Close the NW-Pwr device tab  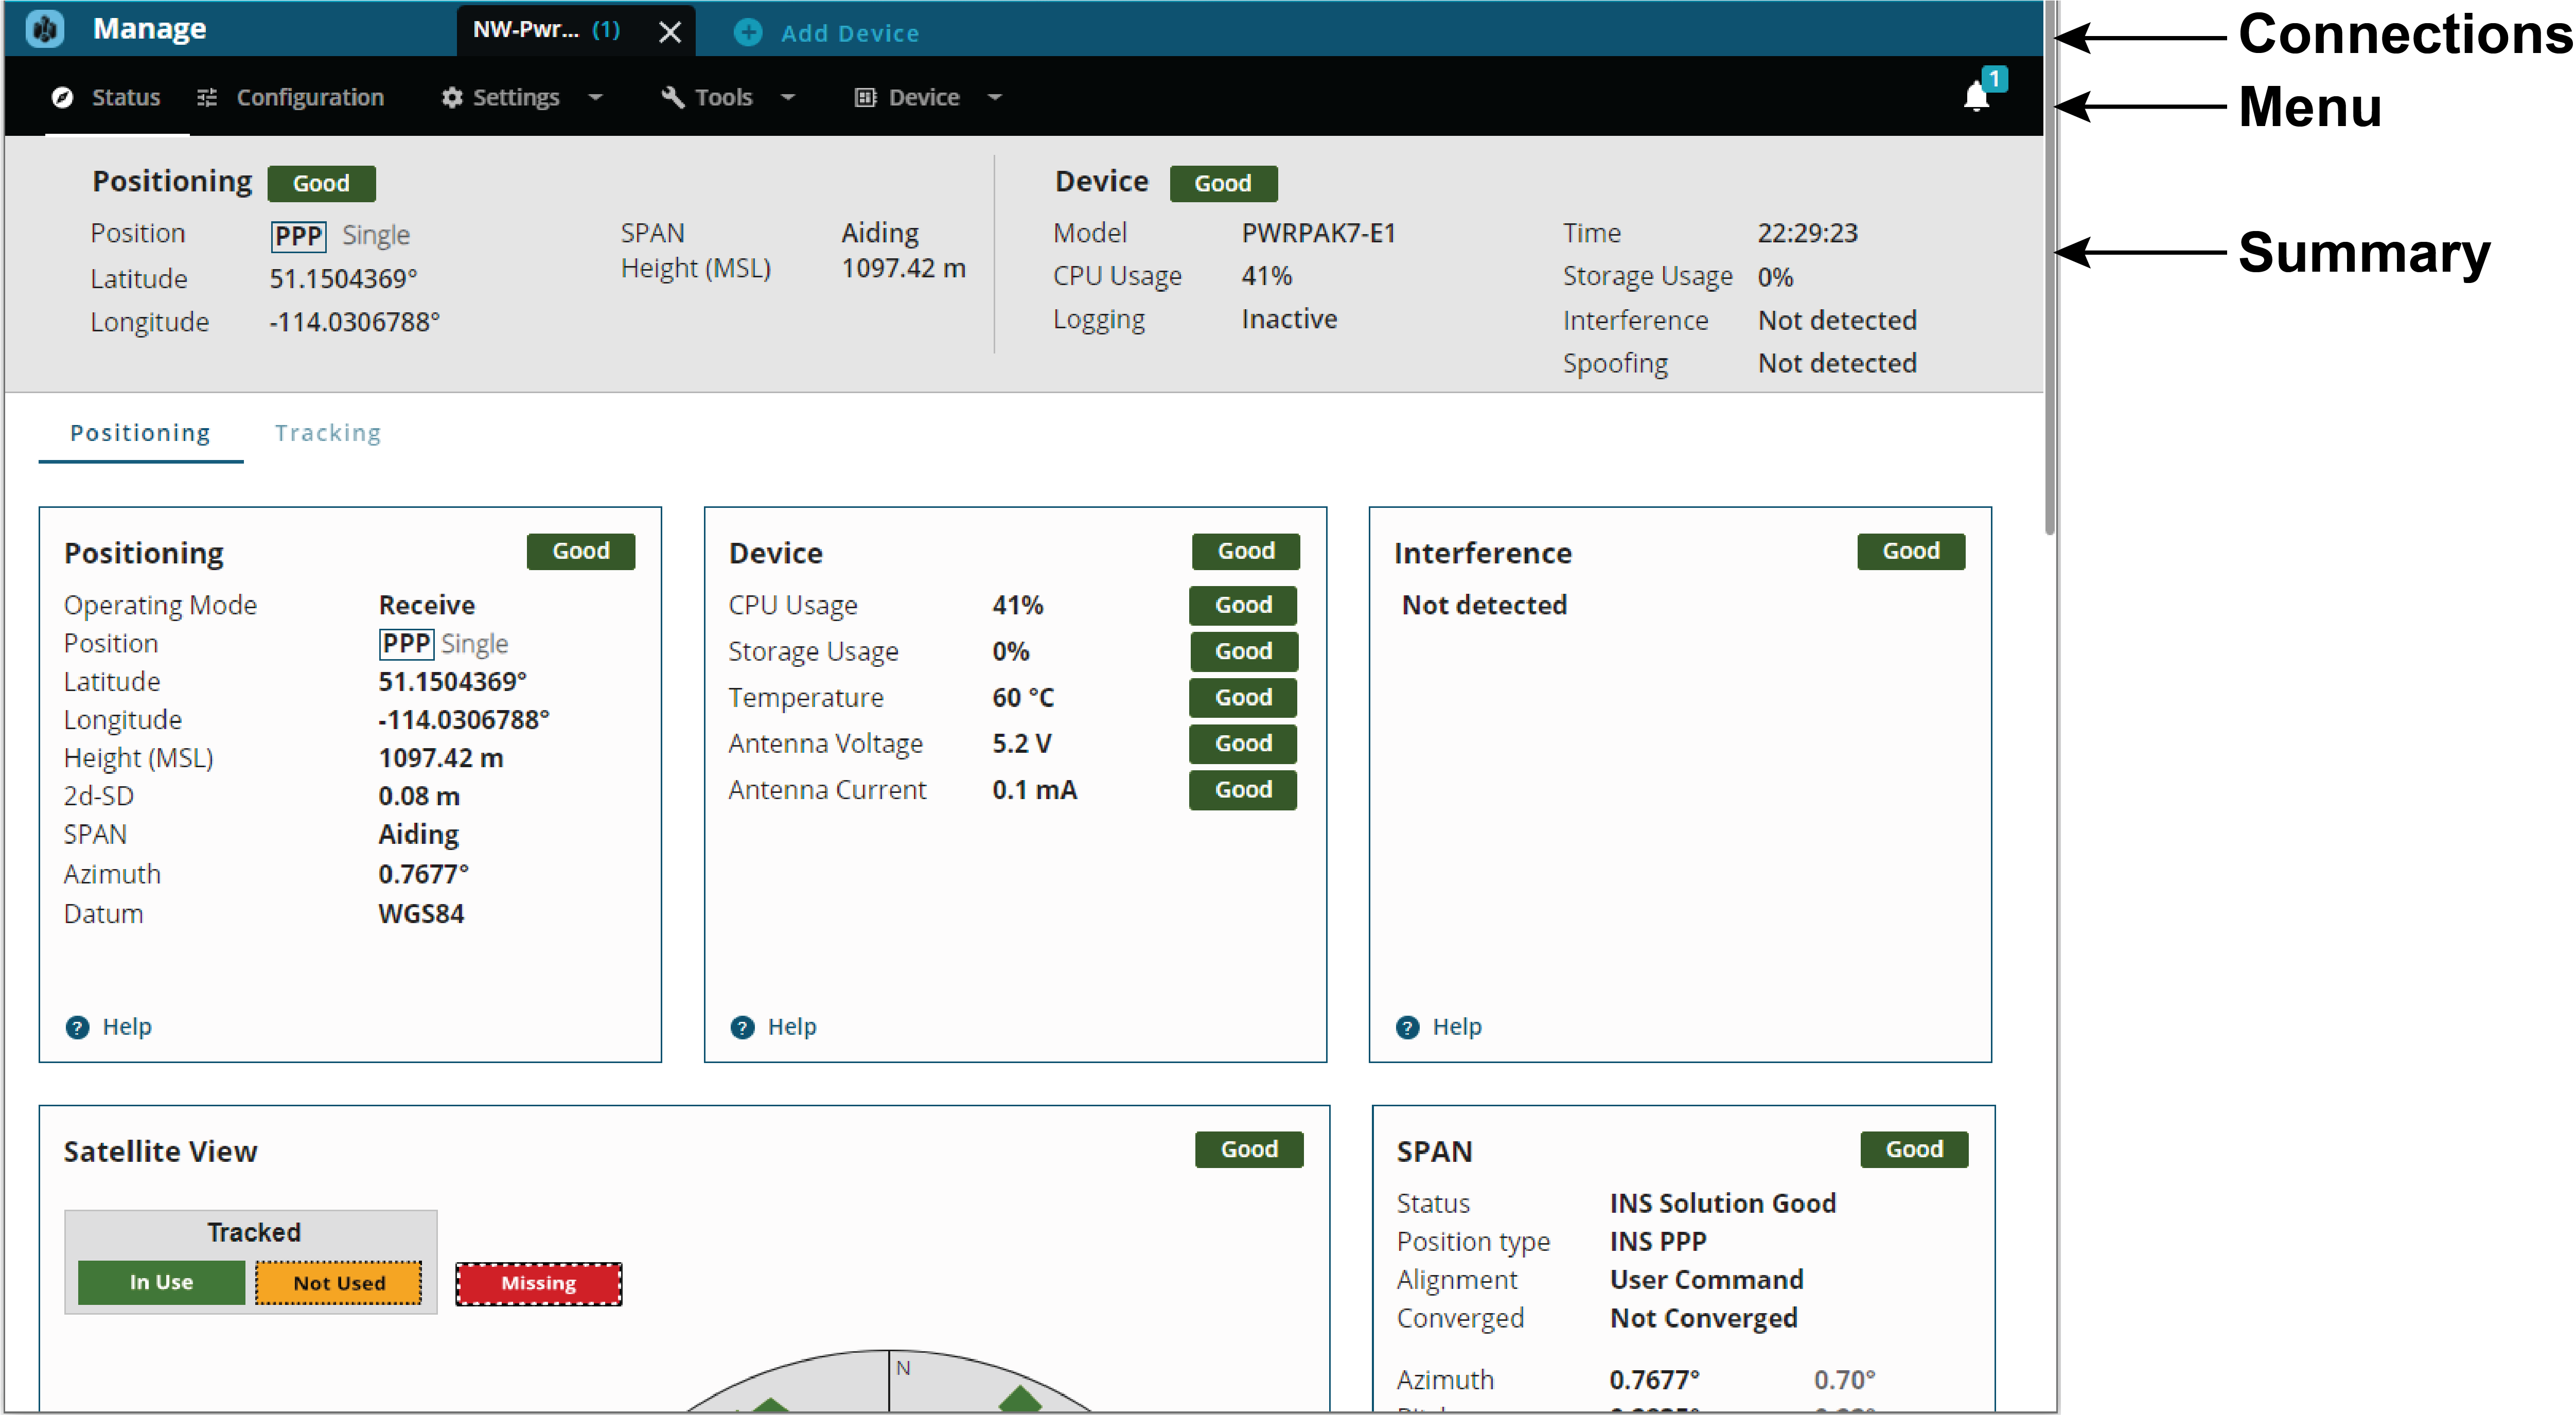[670, 33]
